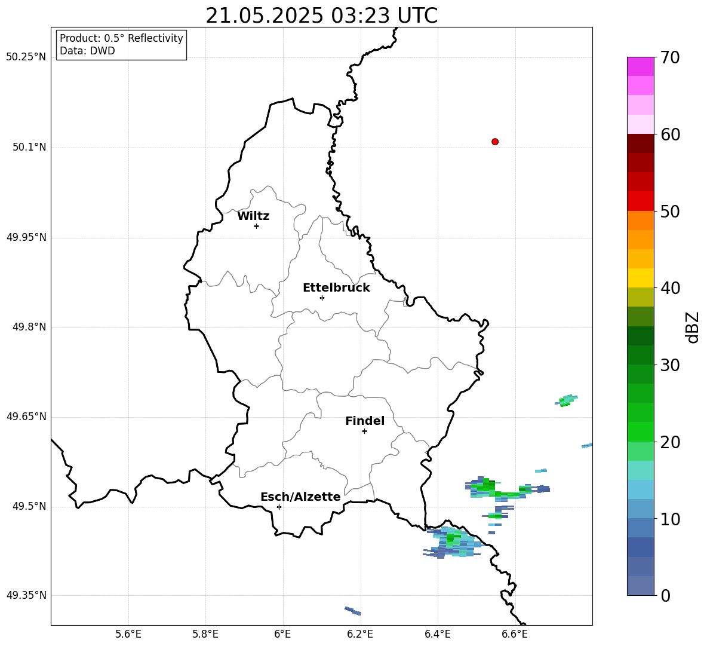Image resolution: width=707 pixels, height=646 pixels.
Task: Click the 'Data: DWD' text
Action: pos(87,51)
